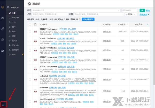Click the magnifier icon beside 本机文件

tap(8, 7)
